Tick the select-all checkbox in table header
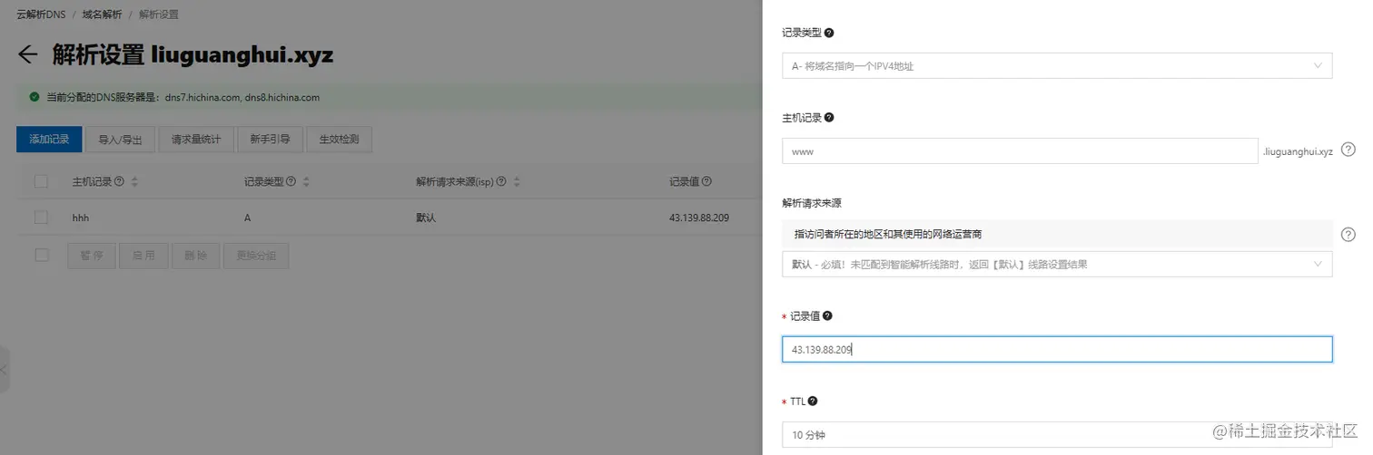The width and height of the screenshot is (1373, 455). click(x=41, y=181)
